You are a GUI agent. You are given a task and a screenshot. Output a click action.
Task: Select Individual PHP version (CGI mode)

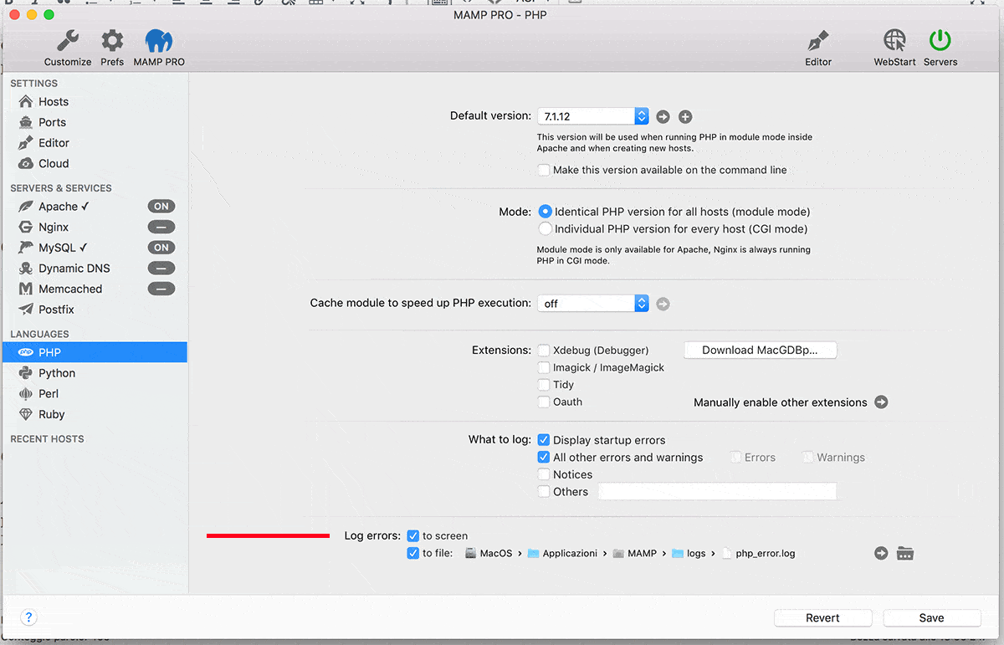[x=546, y=228]
